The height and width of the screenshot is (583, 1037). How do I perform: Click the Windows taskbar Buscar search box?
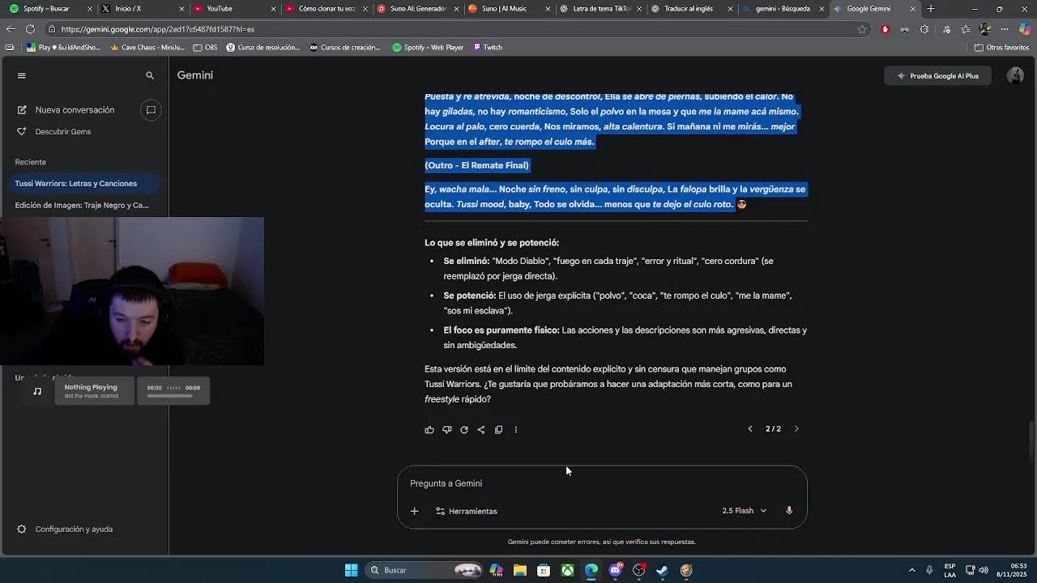tap(425, 570)
